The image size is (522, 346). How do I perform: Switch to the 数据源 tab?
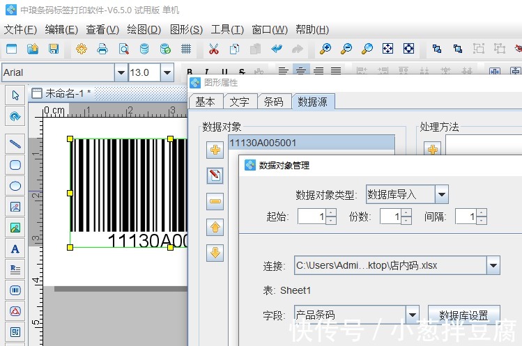tap(313, 102)
